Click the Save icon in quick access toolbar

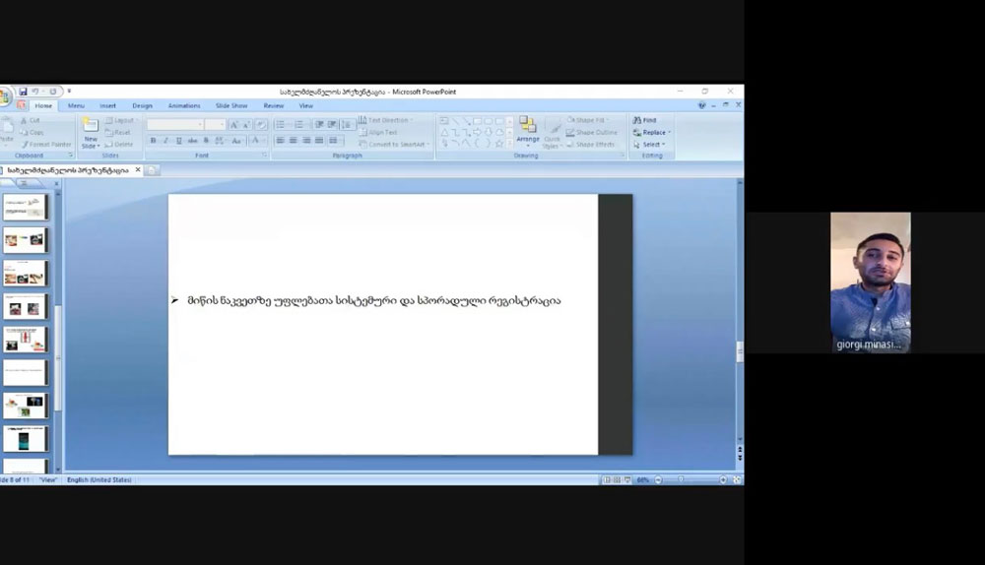pos(23,92)
